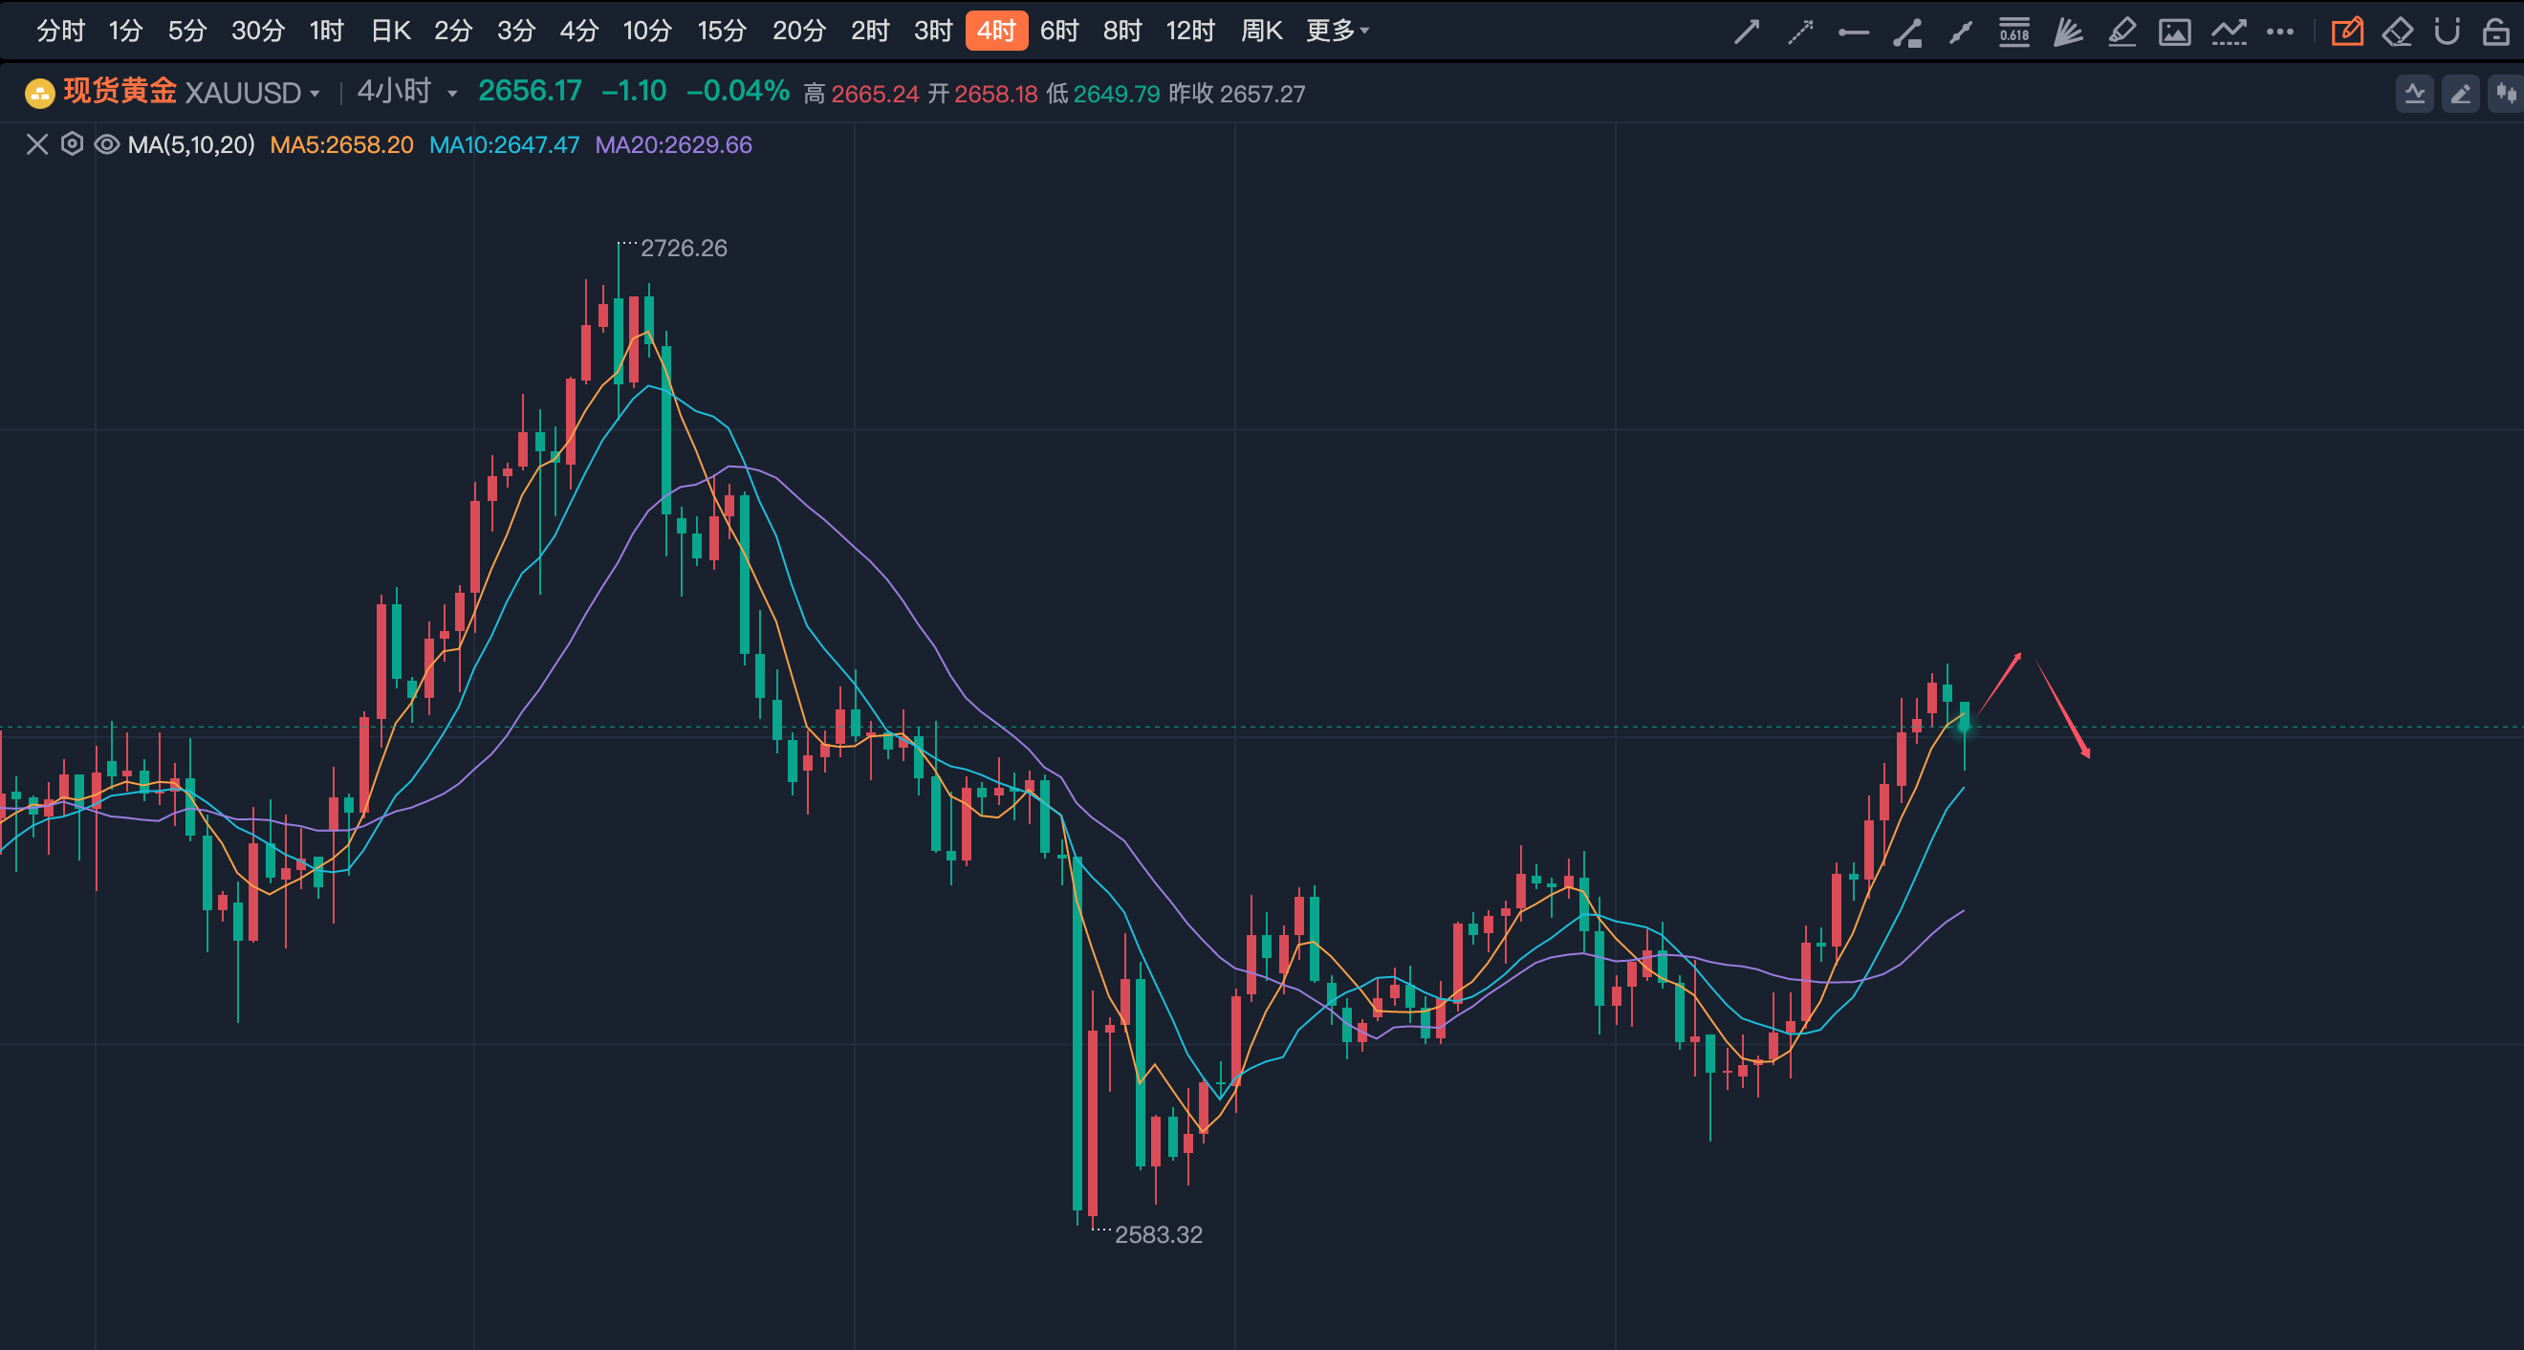
Task: Switch to 30分 timeframe
Action: pyautogui.click(x=258, y=32)
